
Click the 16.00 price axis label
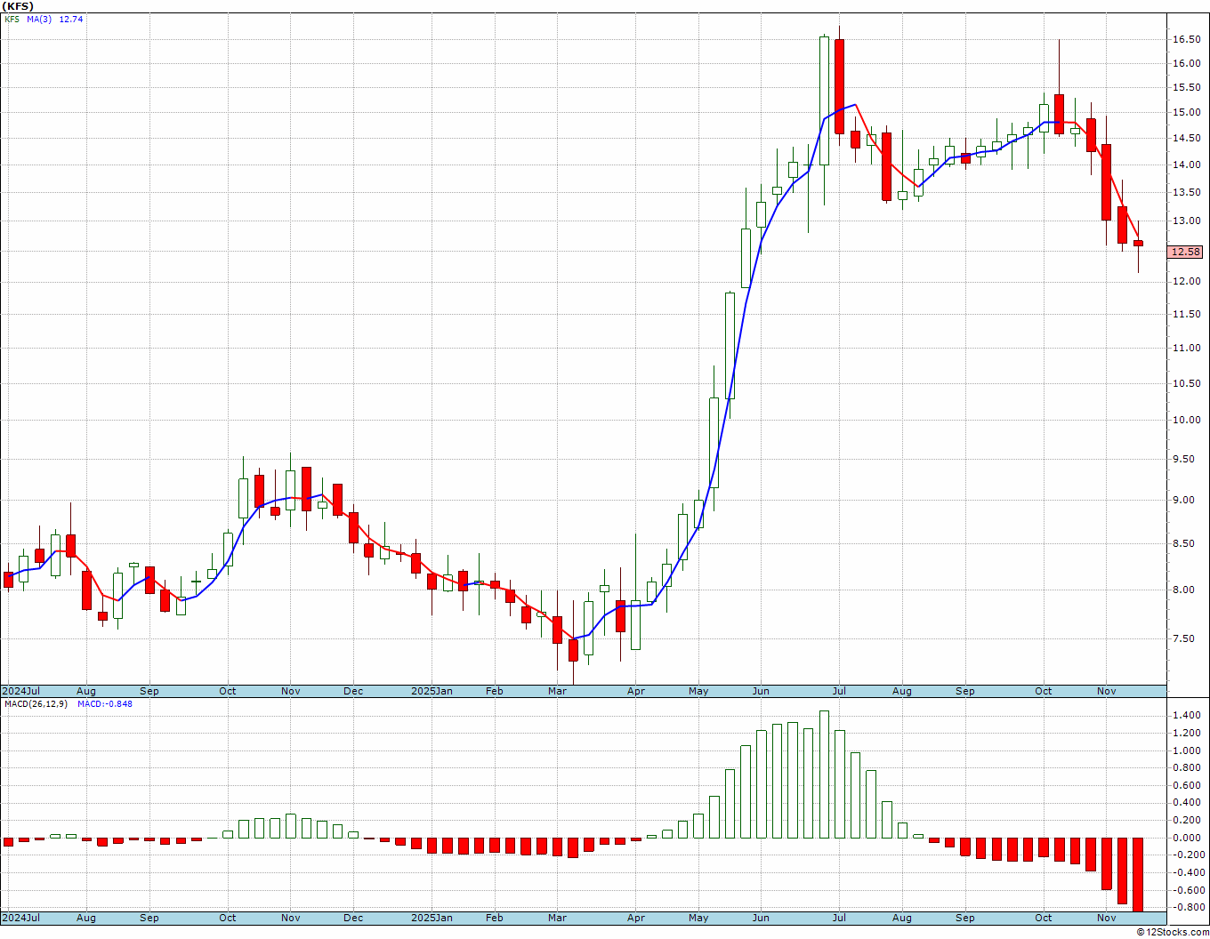1186,63
